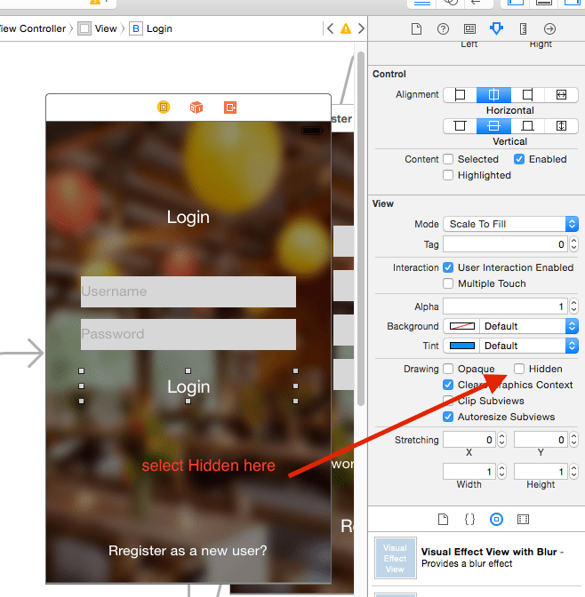Click the Alpha input field
585x597 pixels.
coord(505,306)
